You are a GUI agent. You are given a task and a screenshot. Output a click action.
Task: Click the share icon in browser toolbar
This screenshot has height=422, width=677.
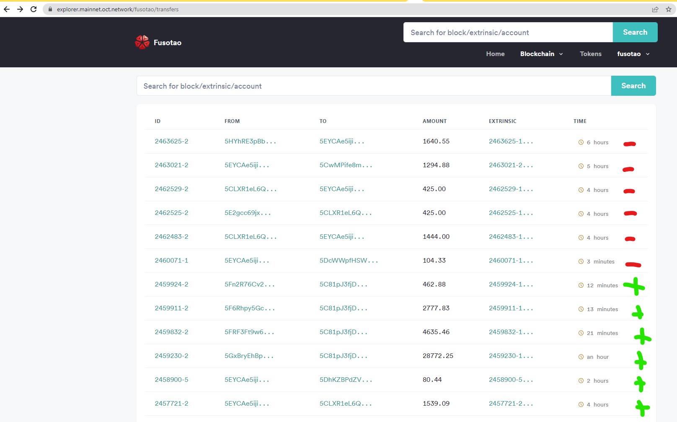click(x=655, y=9)
